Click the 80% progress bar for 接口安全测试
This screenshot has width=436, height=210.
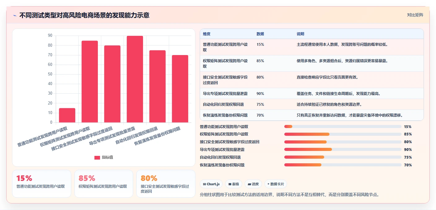(x=343, y=142)
